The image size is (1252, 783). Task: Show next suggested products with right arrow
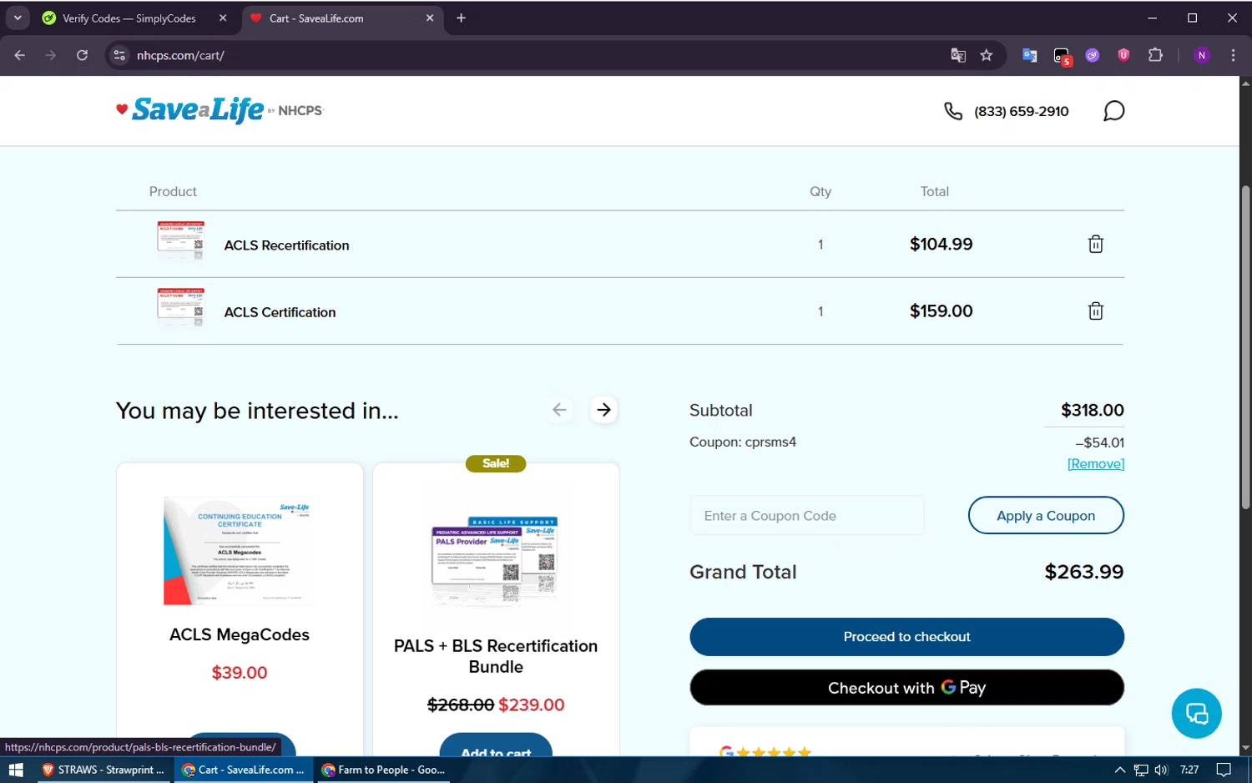click(603, 410)
